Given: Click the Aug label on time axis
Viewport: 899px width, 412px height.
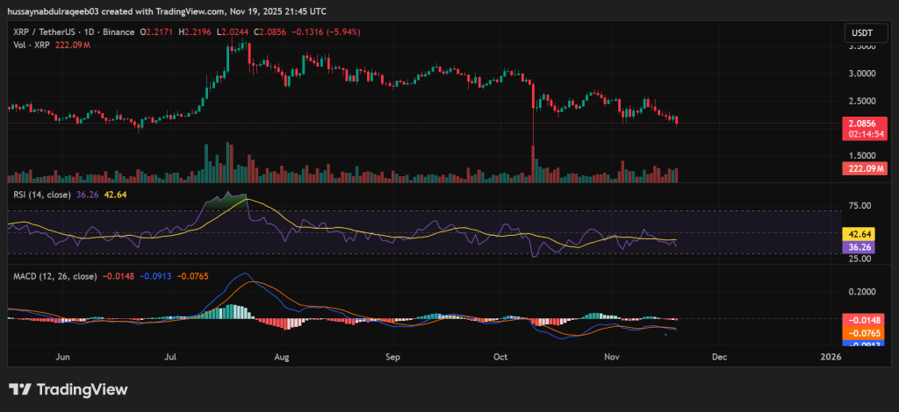Looking at the screenshot, I should 281,358.
